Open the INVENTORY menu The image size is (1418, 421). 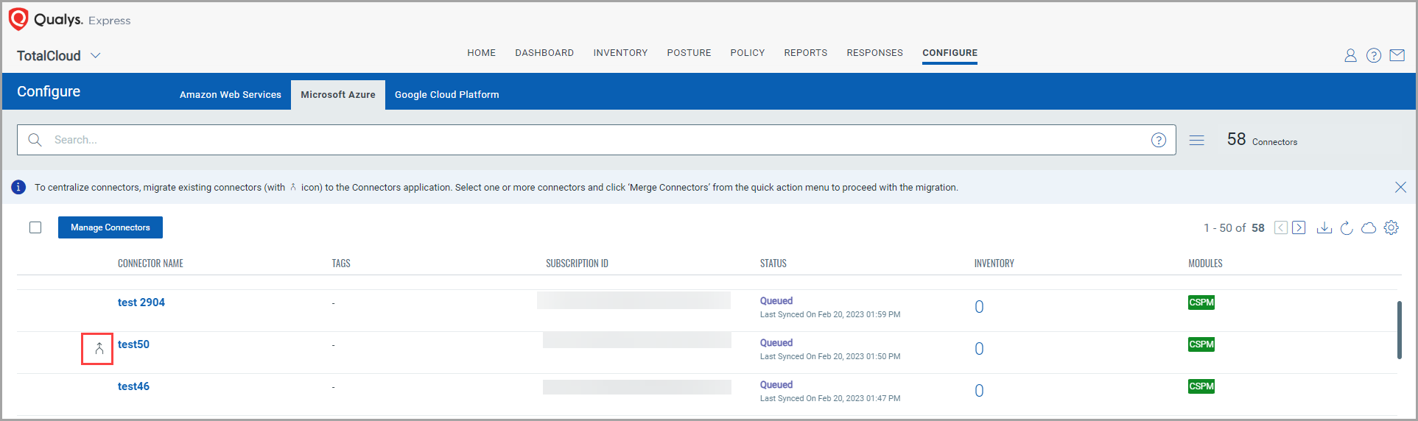[620, 53]
